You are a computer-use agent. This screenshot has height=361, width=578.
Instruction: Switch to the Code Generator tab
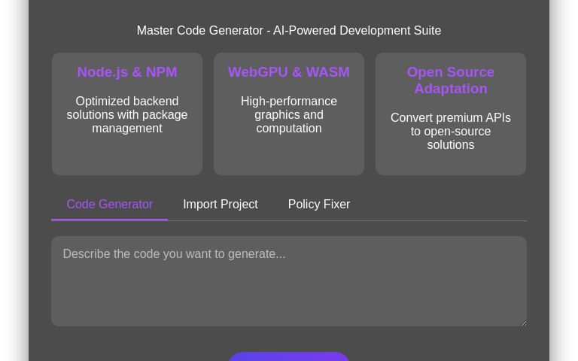point(110,205)
